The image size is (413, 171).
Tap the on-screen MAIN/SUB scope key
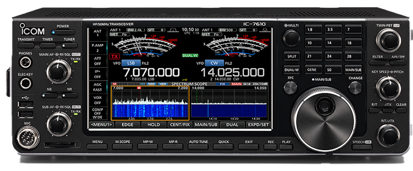pyautogui.click(x=206, y=125)
